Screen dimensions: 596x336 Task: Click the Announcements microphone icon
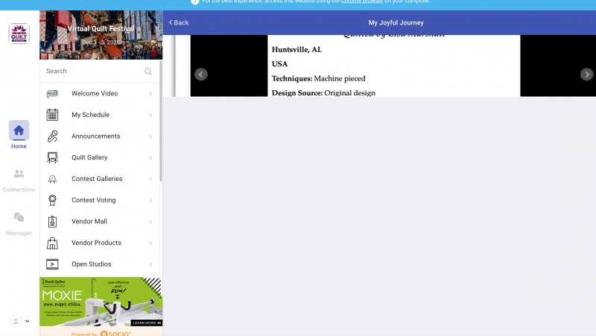53,136
